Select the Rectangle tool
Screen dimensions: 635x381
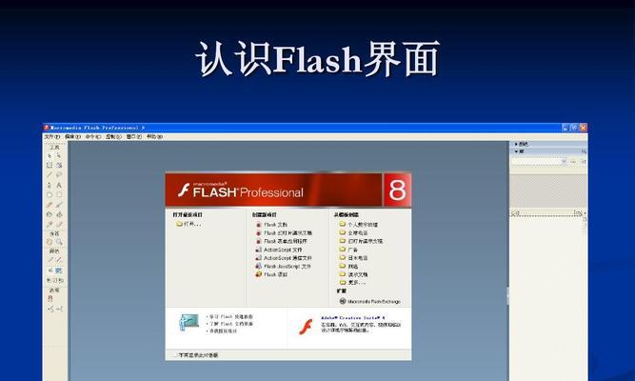(59, 195)
